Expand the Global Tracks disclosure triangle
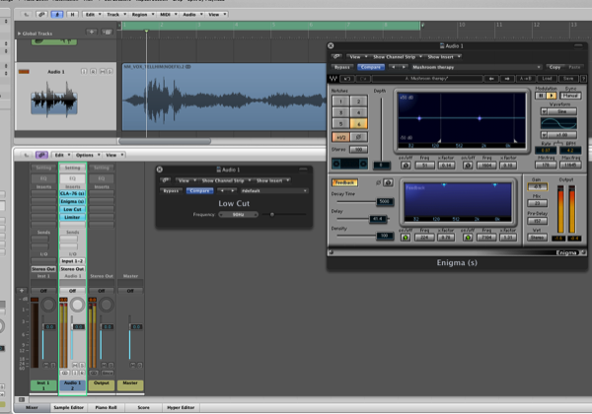Viewport: 592px width, 414px height. 20,33
